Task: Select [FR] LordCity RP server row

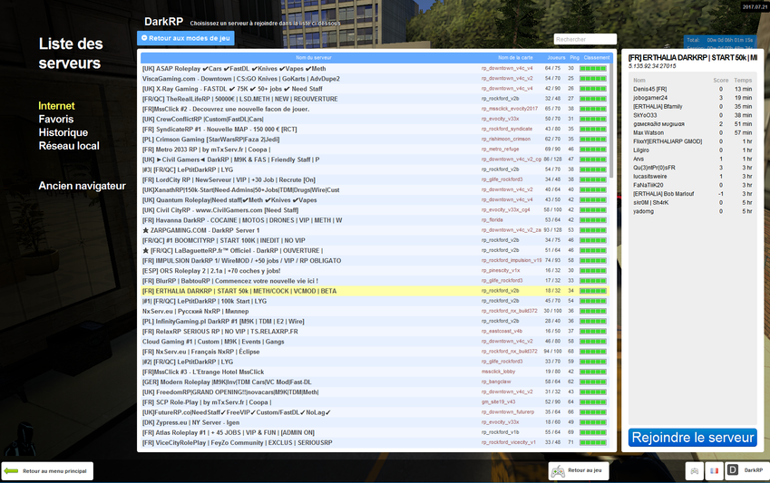Action: pyautogui.click(x=375, y=179)
